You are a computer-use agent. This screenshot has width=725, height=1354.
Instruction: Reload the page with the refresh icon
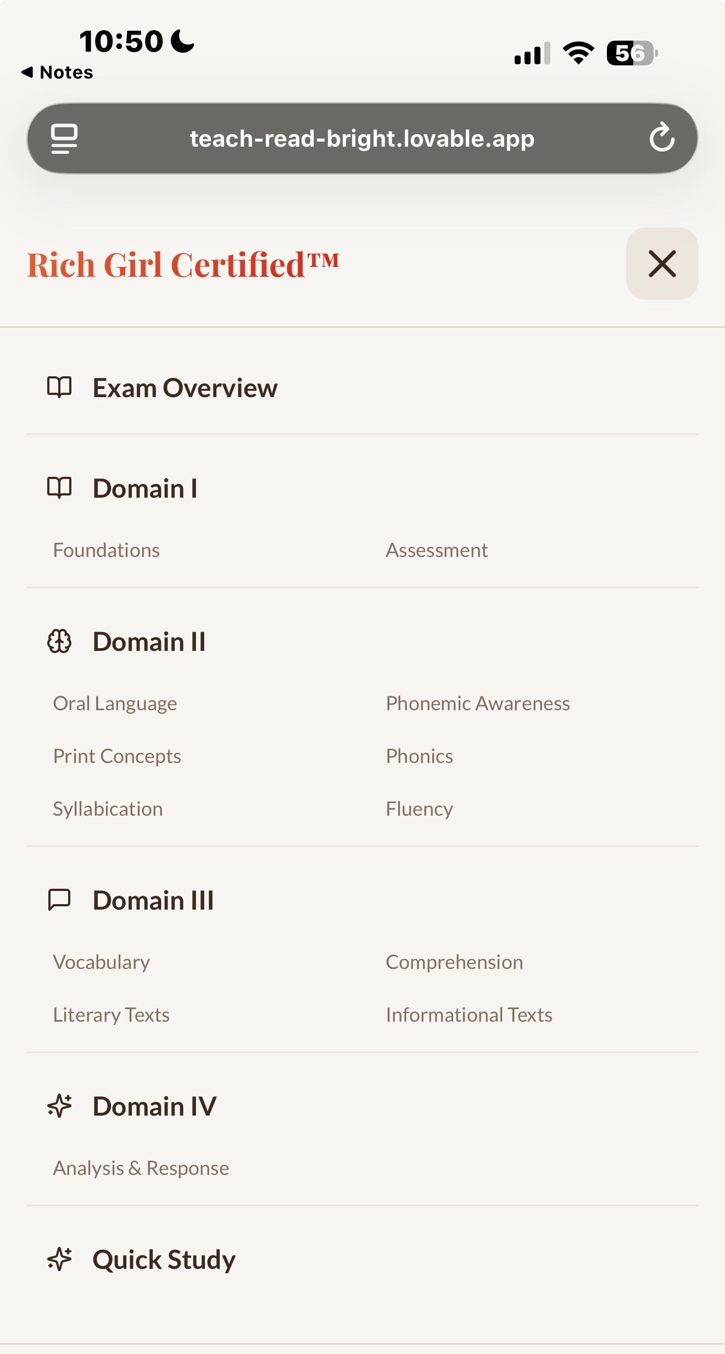(x=662, y=138)
